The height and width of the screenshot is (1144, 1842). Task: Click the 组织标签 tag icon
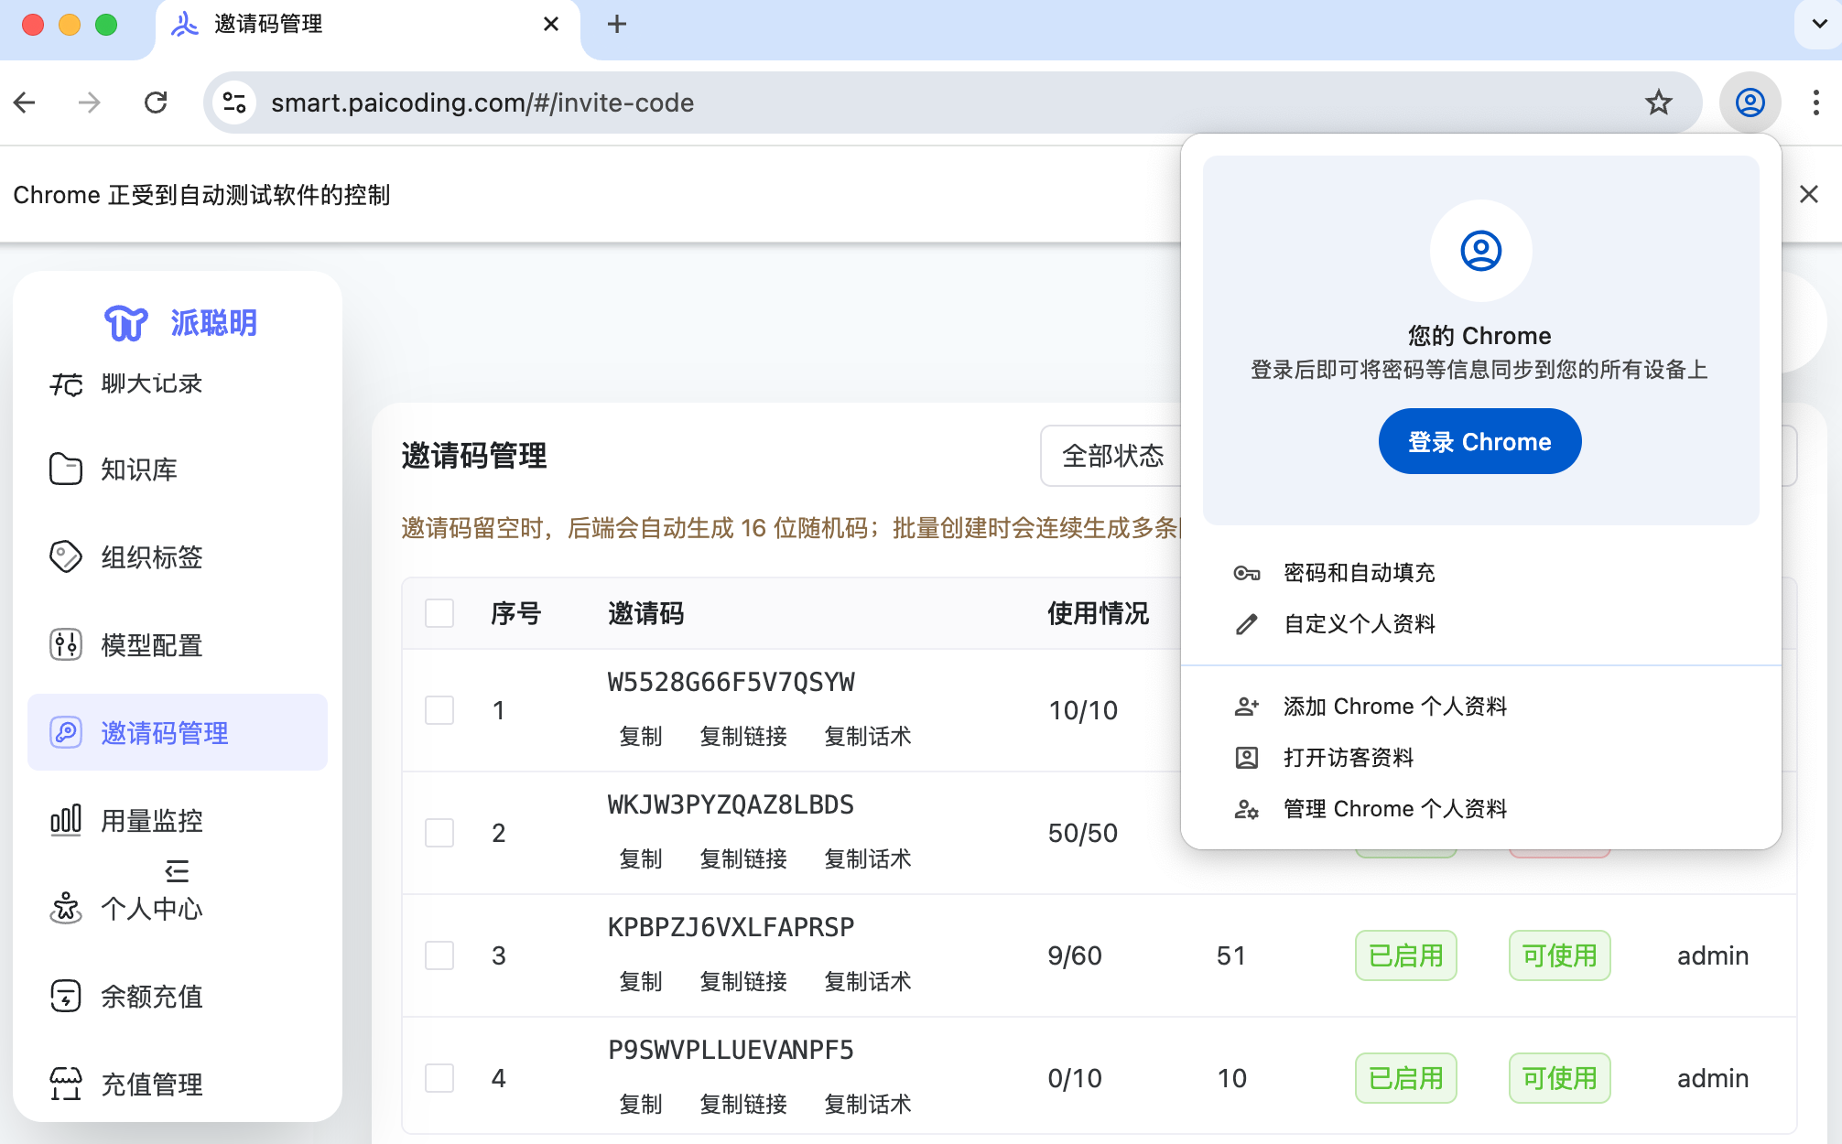pyautogui.click(x=66, y=556)
